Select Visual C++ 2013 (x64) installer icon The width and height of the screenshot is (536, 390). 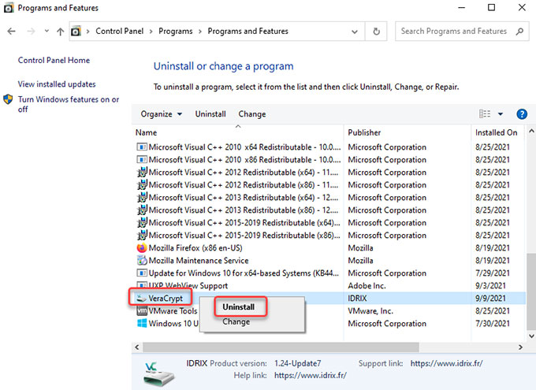point(142,197)
